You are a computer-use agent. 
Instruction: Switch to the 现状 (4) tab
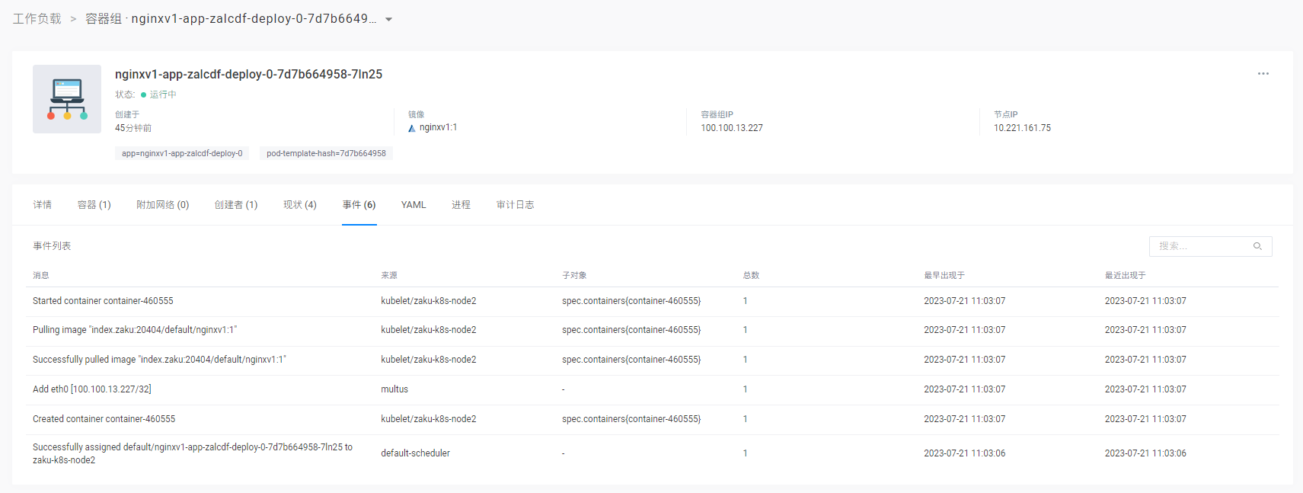[x=299, y=205]
